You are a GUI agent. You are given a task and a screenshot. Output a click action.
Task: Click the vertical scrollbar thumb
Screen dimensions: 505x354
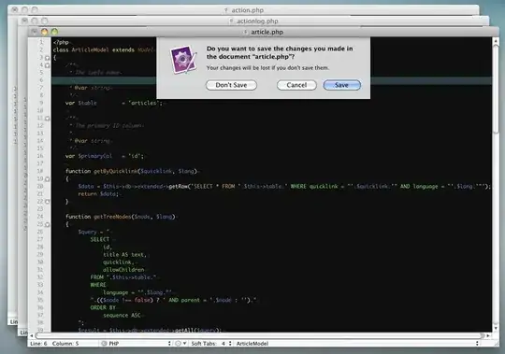(496, 88)
